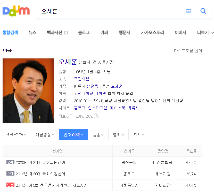The height and width of the screenshot is (196, 214).
Task: Click the 당선 badge on the 2010 row
Action: coord(10,185)
